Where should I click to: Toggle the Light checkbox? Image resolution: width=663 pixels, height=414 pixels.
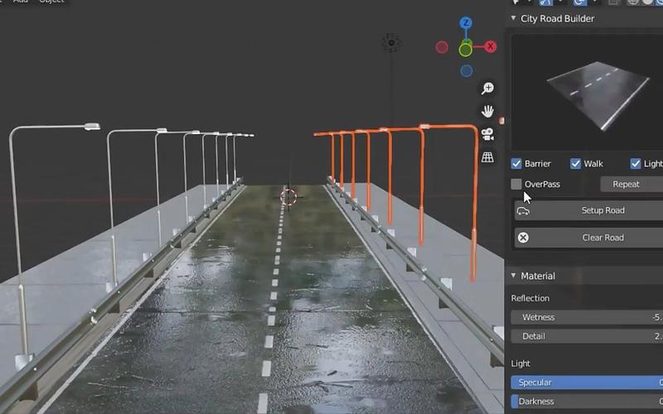pos(636,164)
